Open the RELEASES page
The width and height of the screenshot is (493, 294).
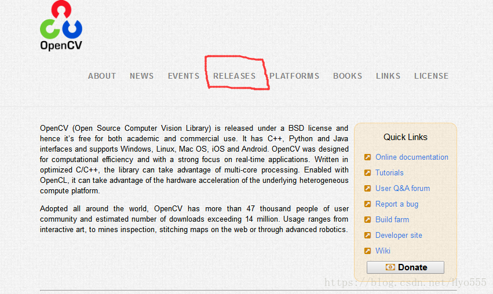(234, 76)
